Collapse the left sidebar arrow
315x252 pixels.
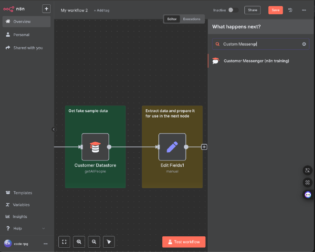[x=53, y=129]
